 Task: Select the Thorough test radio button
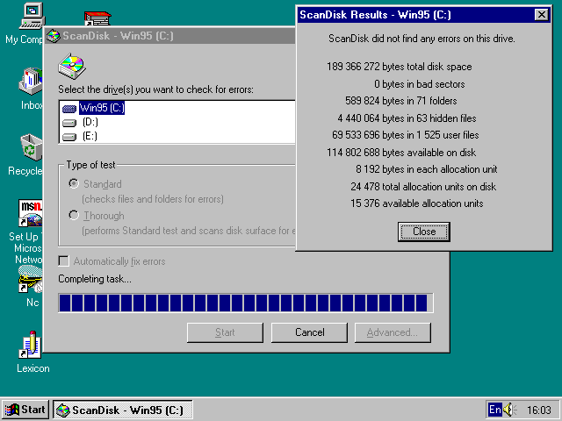pyautogui.click(x=74, y=216)
